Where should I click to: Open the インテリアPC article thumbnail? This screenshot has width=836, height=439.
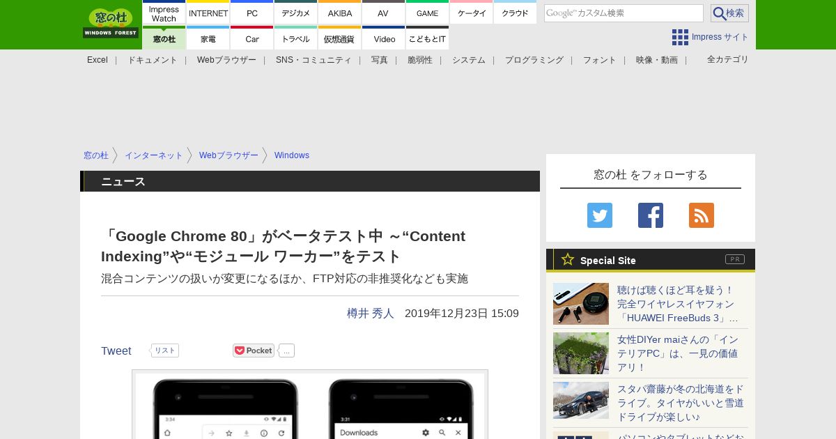[x=581, y=353]
